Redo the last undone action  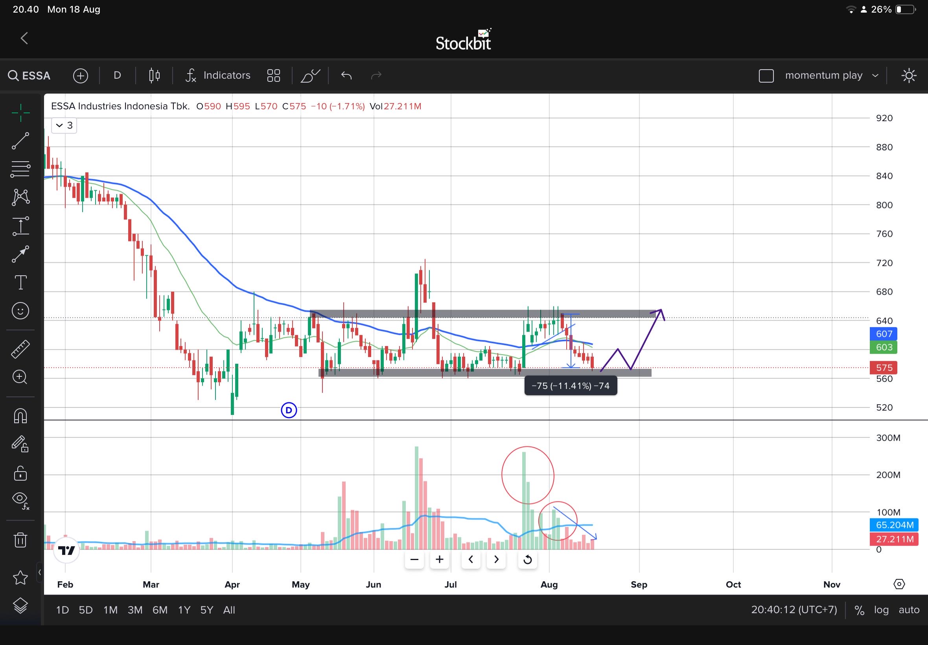pos(376,76)
